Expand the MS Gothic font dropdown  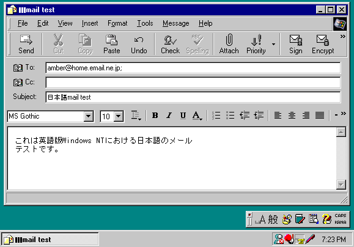89,117
